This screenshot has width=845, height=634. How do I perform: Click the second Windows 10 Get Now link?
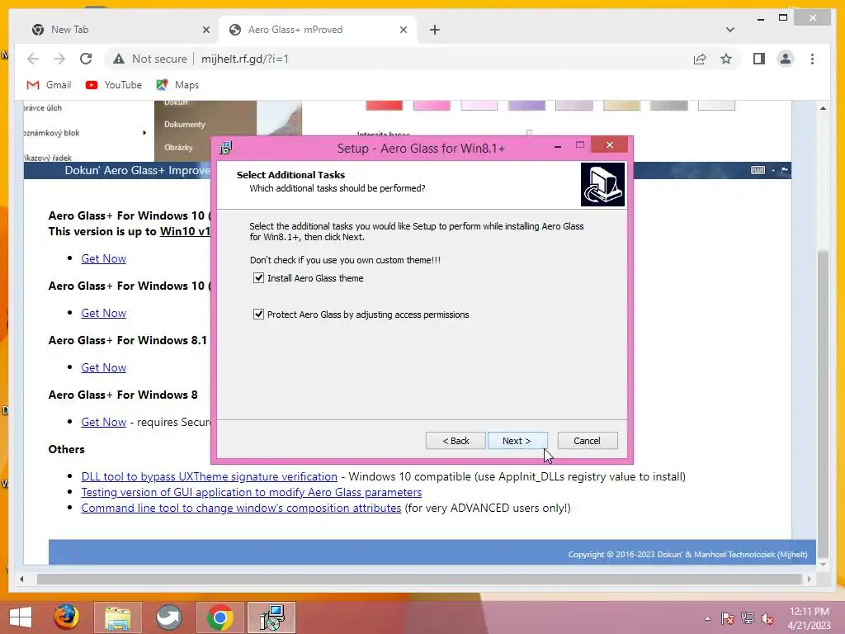point(103,313)
